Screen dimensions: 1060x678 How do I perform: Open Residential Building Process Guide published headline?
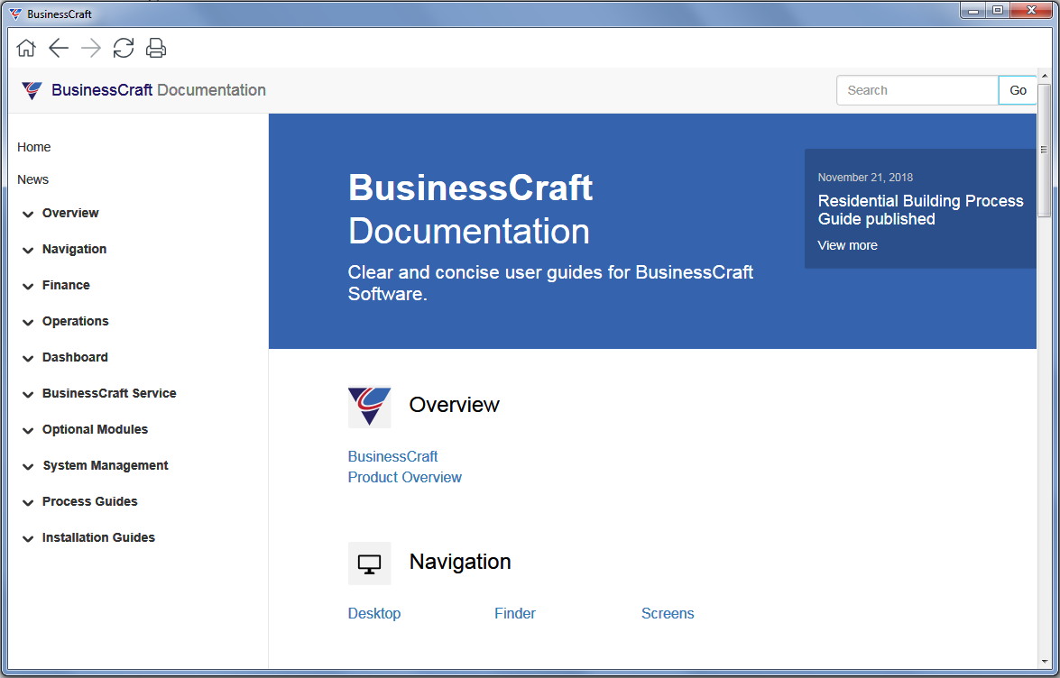pyautogui.click(x=920, y=210)
